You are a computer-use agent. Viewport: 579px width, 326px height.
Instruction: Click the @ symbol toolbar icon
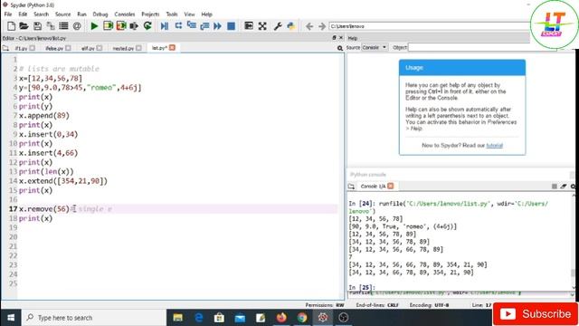(77, 26)
